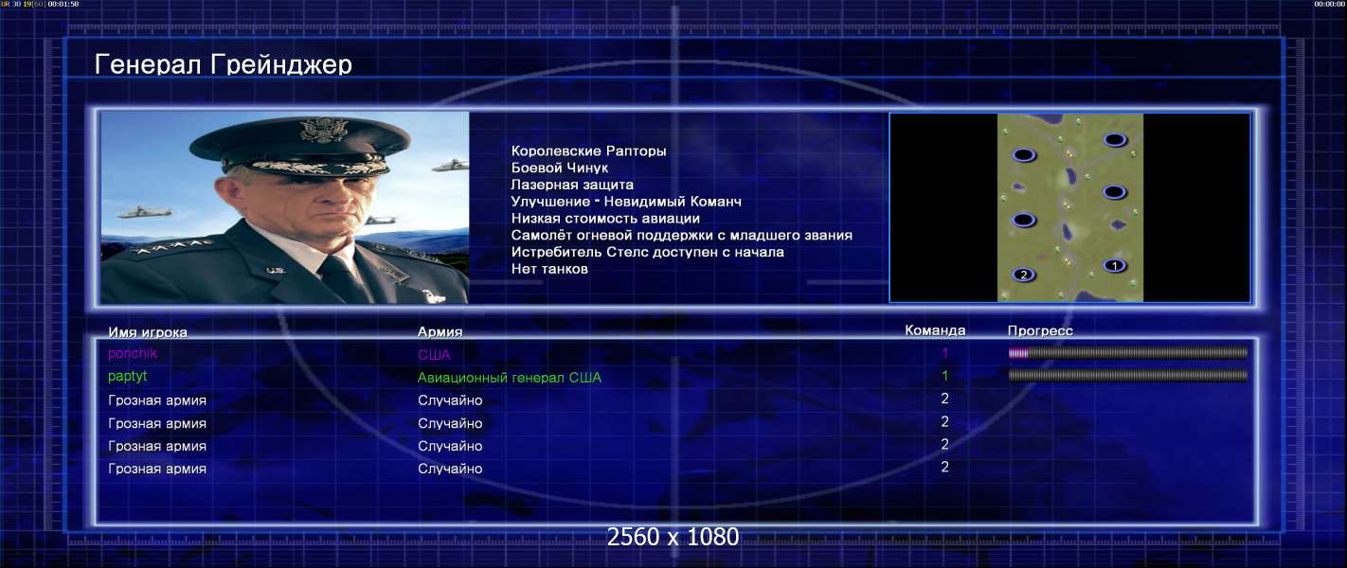This screenshot has width=1347, height=568.
Task: Click the 'Армия' column header
Action: [440, 332]
